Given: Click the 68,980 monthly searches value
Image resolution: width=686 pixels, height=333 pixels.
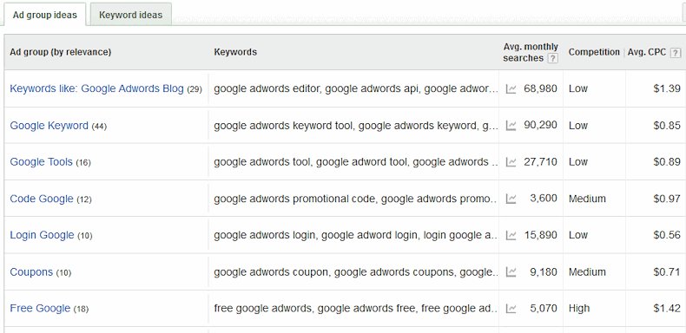Looking at the screenshot, I should 540,88.
